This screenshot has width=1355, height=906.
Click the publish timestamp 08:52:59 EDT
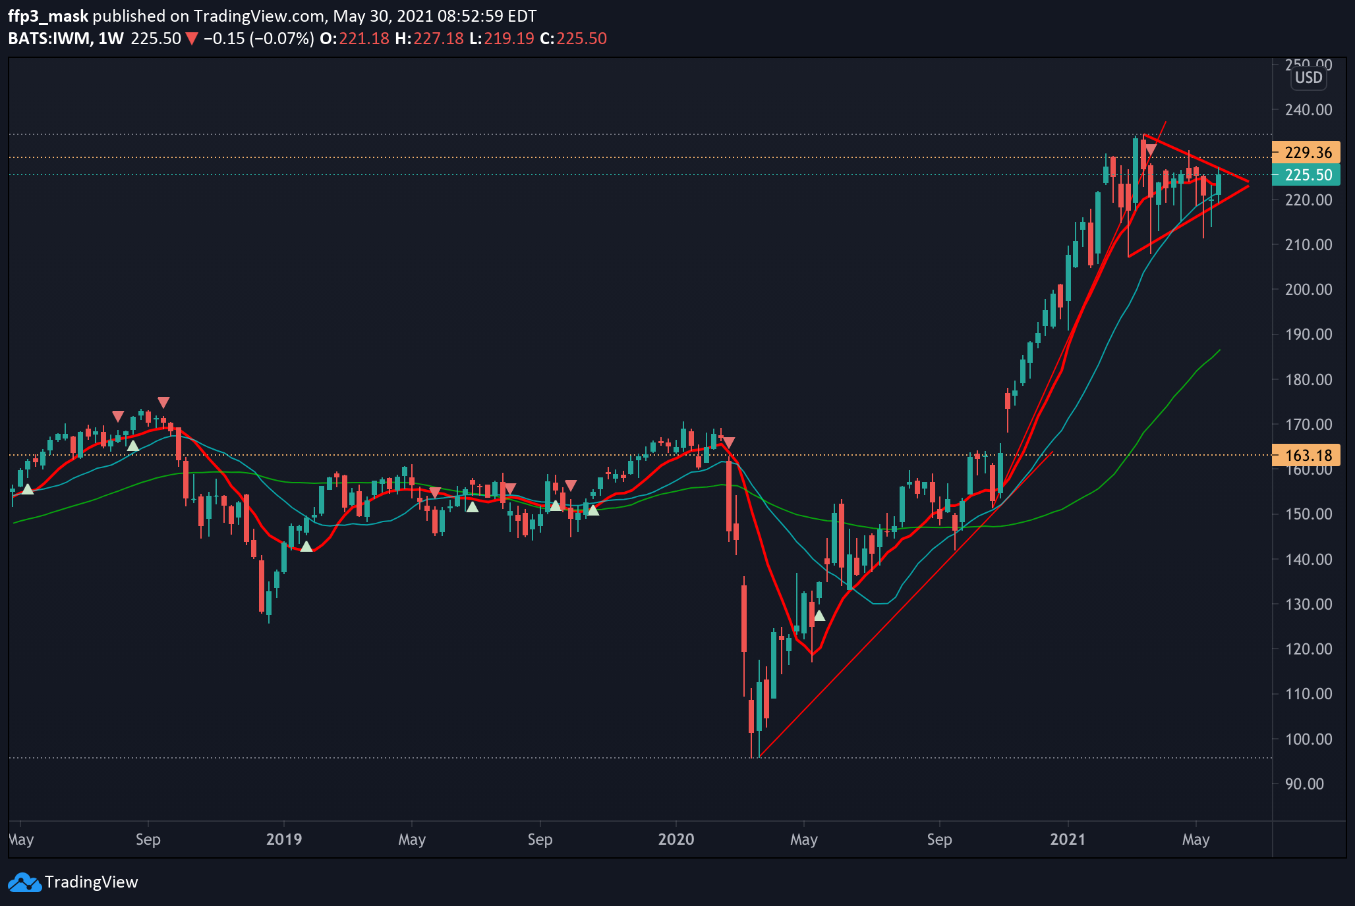click(488, 16)
